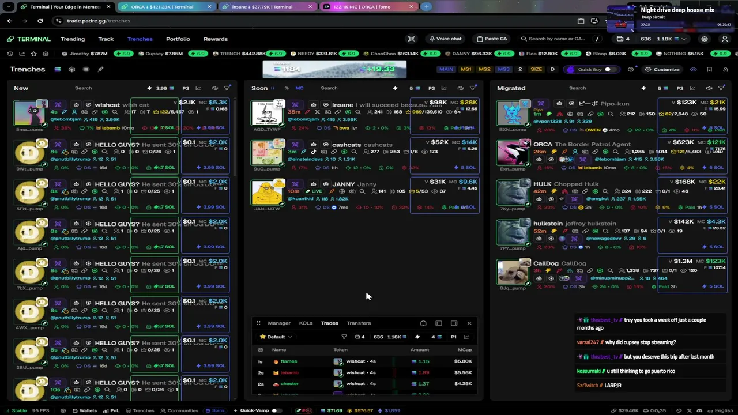The width and height of the screenshot is (738, 415).
Task: Open P3 preset selector in Migrated column
Action: tap(680, 88)
